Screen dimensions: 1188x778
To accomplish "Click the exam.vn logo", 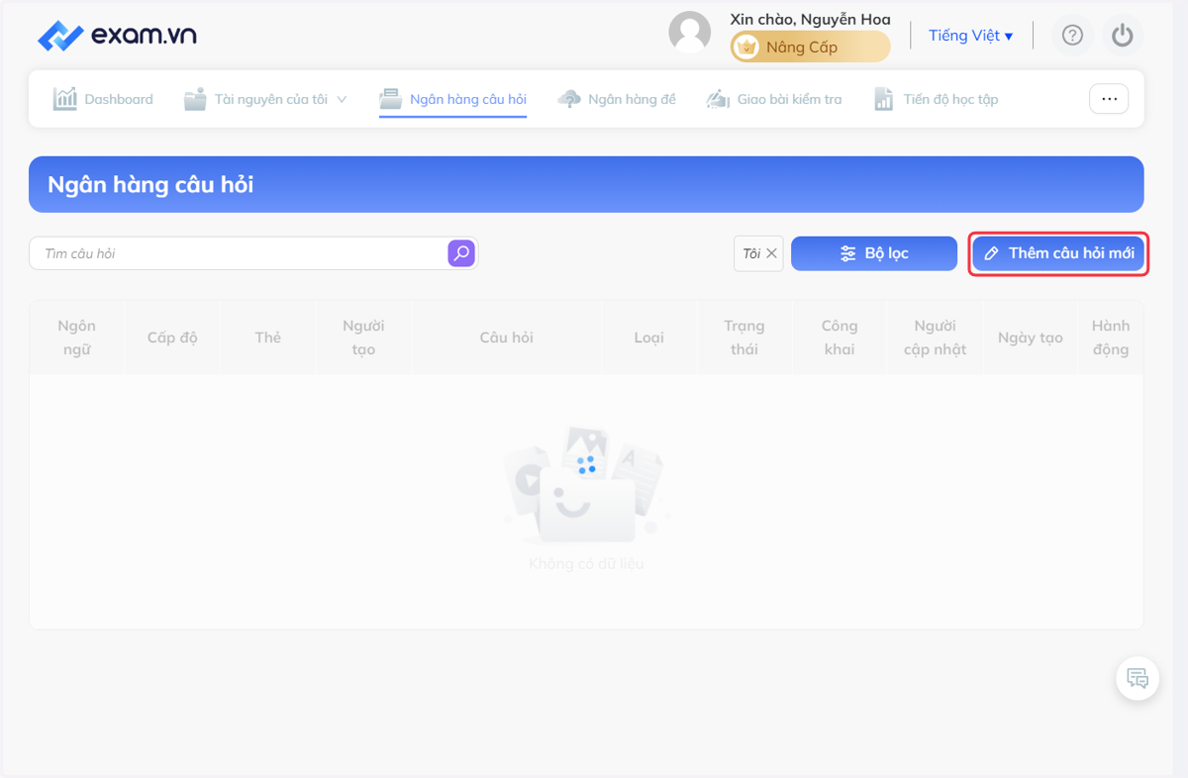I will pos(117,36).
